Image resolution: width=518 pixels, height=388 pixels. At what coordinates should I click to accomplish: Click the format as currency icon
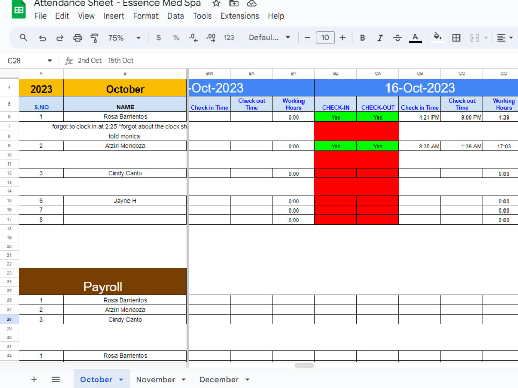pyautogui.click(x=159, y=38)
